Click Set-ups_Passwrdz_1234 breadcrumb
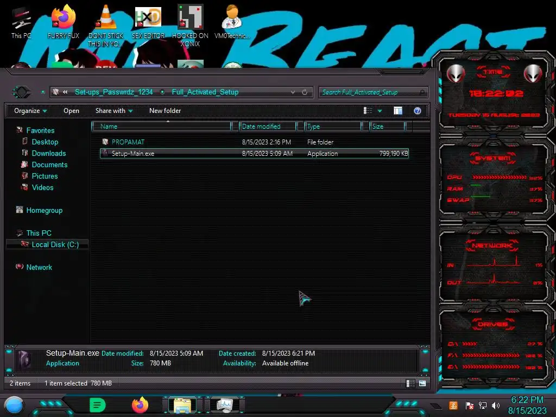Image resolution: width=556 pixels, height=417 pixels. [114, 92]
